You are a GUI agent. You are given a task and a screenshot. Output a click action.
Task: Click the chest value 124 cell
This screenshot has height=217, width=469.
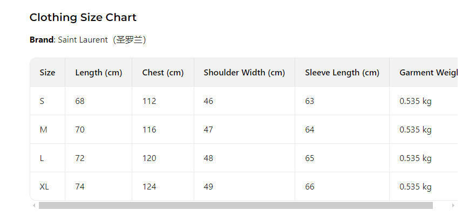(x=149, y=187)
